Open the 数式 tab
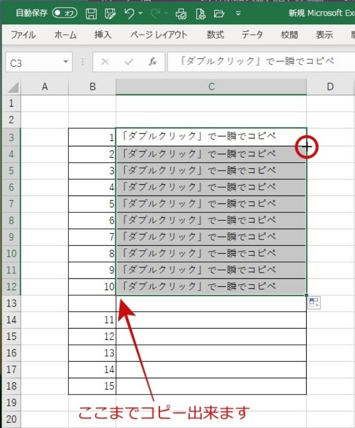Screen dimensions: 355x428 pyautogui.click(x=215, y=35)
